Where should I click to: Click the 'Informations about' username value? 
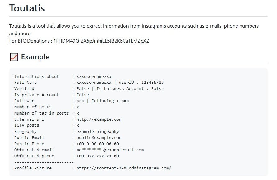pyautogui.click(x=94, y=76)
